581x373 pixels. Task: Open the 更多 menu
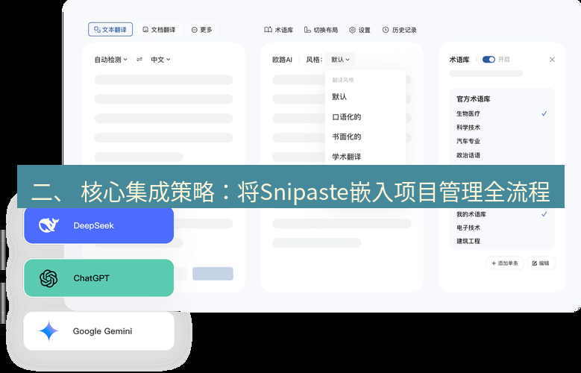[x=201, y=30]
